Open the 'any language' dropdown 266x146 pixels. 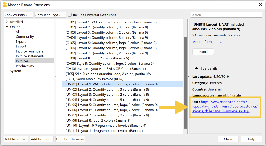[50, 15]
